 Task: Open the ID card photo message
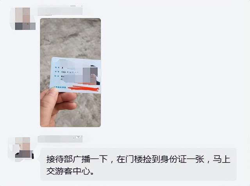pyautogui.click(x=70, y=73)
